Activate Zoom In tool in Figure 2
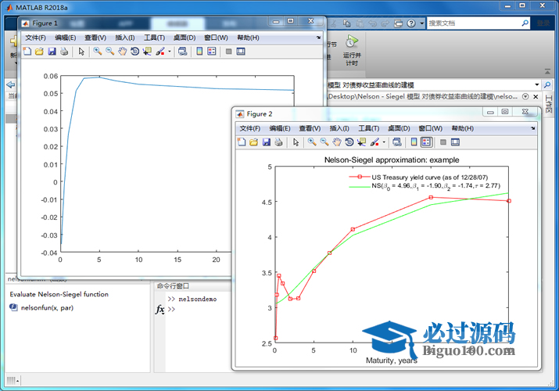Viewport: 559px width, 391px height. click(x=312, y=142)
